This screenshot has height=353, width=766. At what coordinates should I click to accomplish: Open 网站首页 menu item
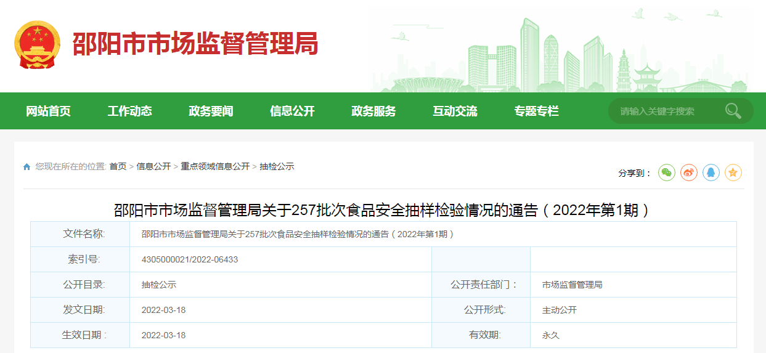pos(48,111)
